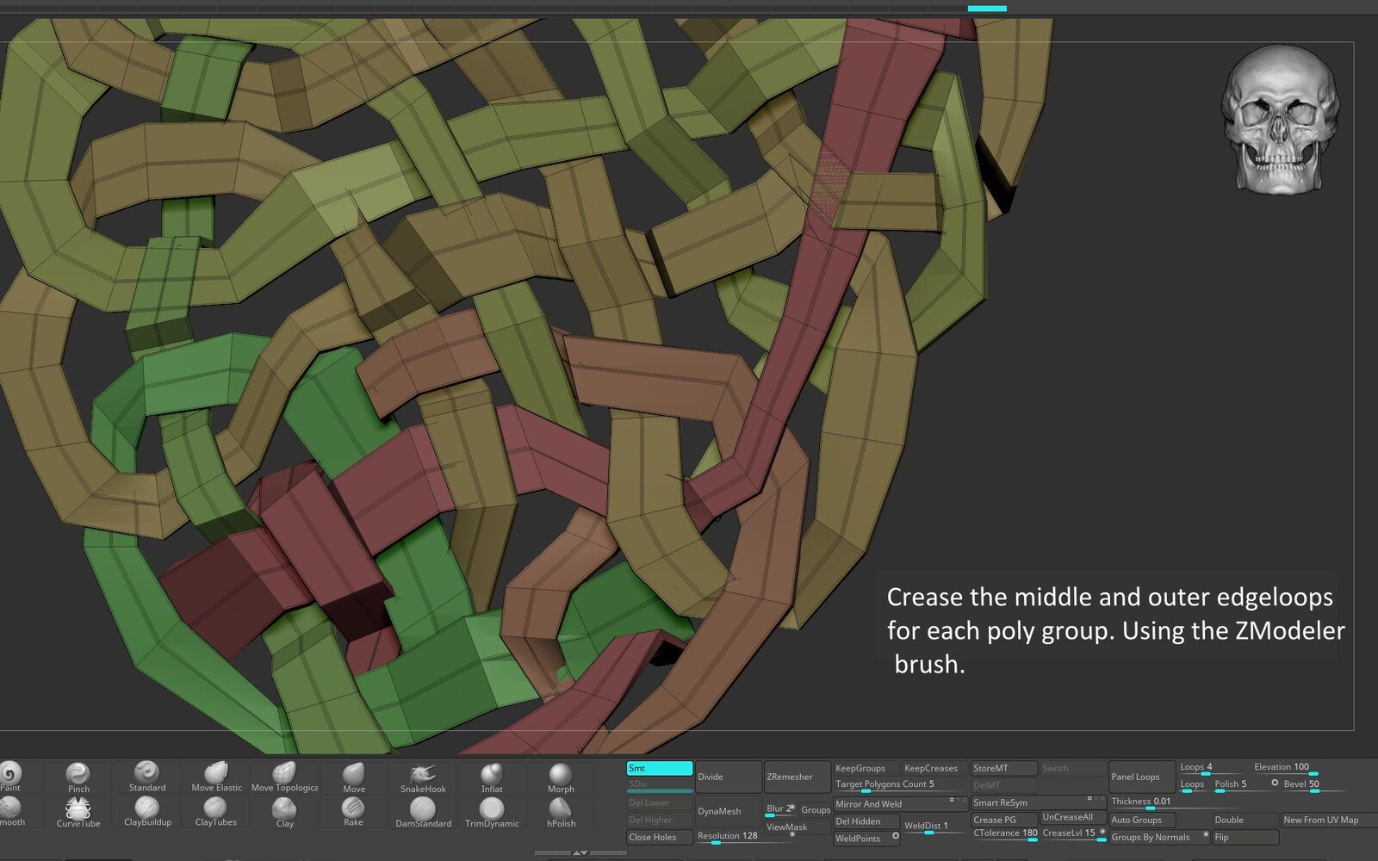Click Groups By Normals button
The image size is (1378, 861).
click(1159, 837)
